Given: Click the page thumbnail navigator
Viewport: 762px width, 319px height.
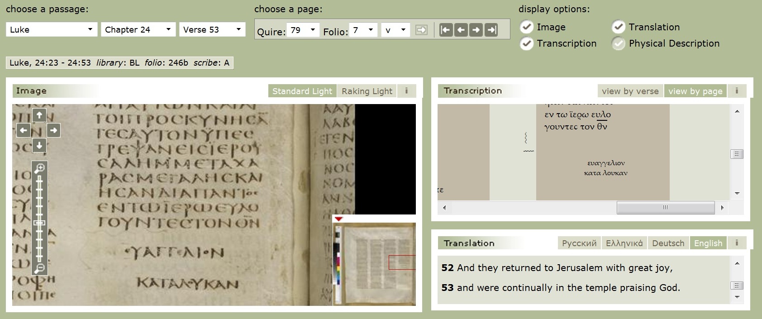Looking at the screenshot, I should click(374, 264).
